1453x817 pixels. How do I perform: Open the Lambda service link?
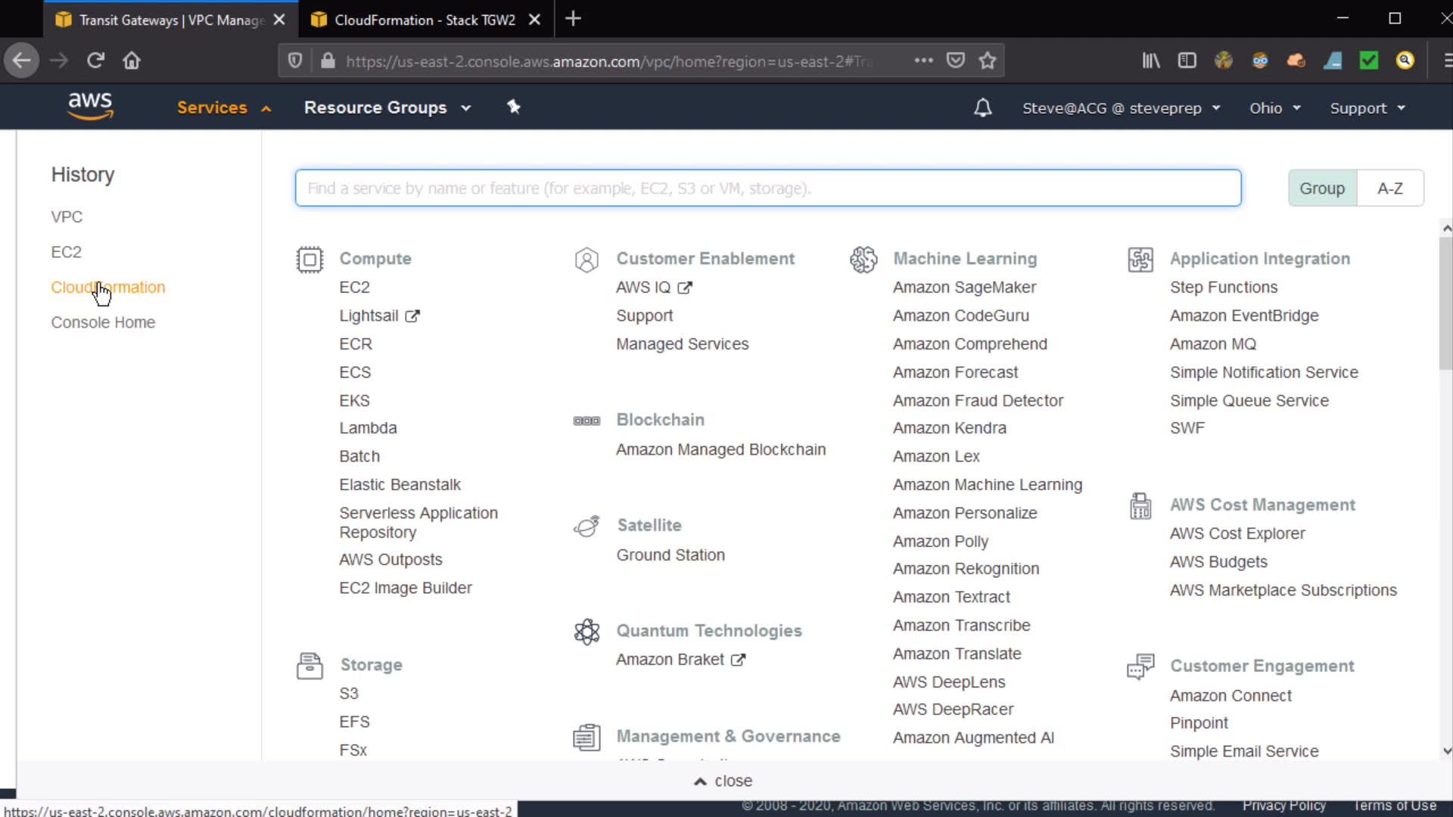coord(368,428)
